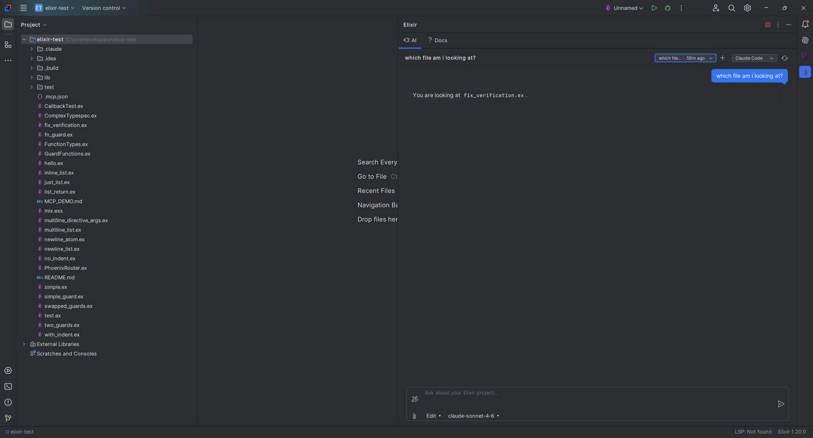Expand the .claude folder

pyautogui.click(x=32, y=49)
